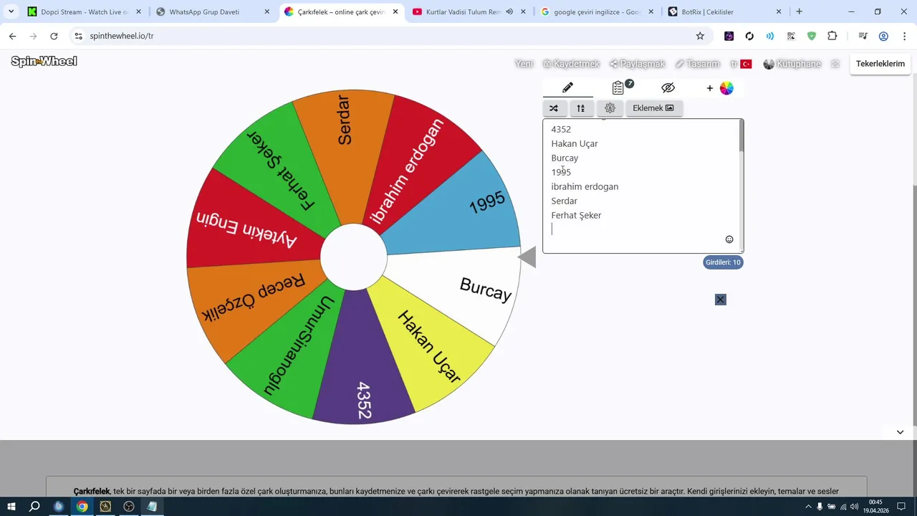Click Eklemek to add an image
The width and height of the screenshot is (917, 516).
(x=653, y=108)
